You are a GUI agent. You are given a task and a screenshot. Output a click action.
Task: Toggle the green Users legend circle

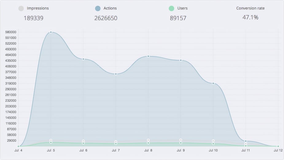click(172, 9)
